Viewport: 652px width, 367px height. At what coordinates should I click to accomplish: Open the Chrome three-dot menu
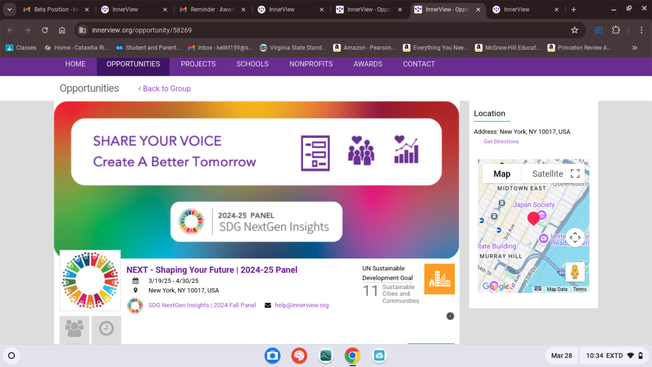pyautogui.click(x=641, y=30)
